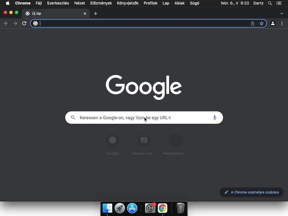
Task: Click the Google logo
Action: [x=144, y=87]
